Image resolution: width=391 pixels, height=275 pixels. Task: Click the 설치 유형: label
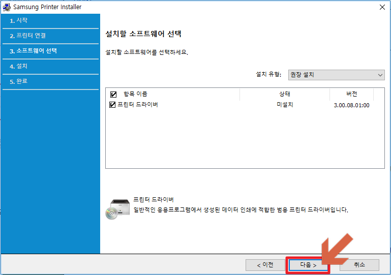click(x=268, y=74)
